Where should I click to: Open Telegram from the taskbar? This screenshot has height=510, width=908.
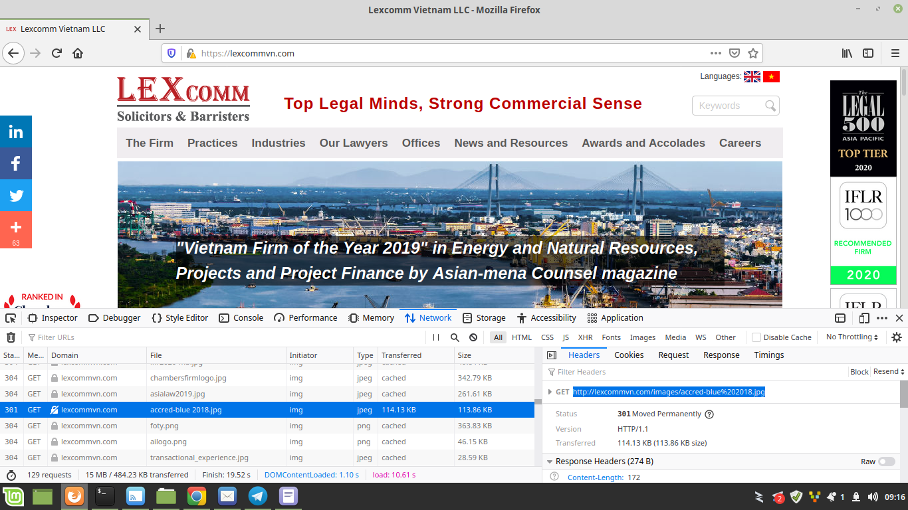pyautogui.click(x=258, y=496)
